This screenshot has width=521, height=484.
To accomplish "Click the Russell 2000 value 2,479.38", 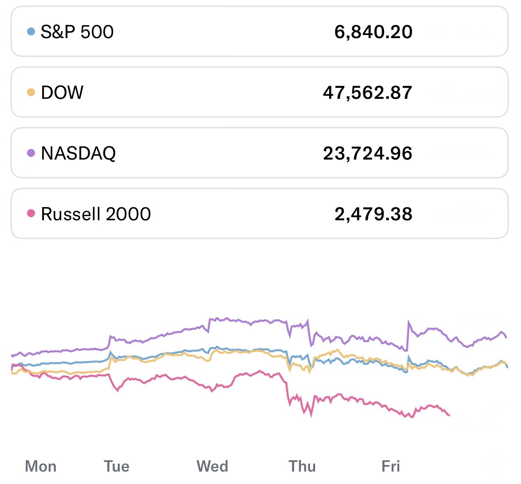I will point(373,214).
